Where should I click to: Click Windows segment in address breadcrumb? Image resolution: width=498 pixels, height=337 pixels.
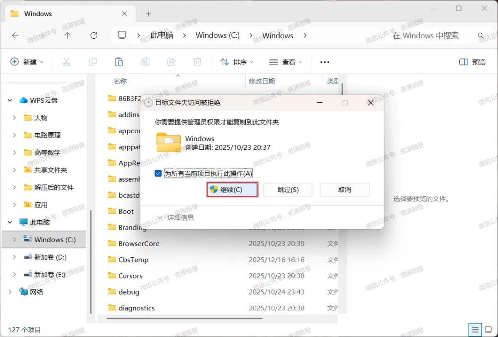pyautogui.click(x=278, y=35)
